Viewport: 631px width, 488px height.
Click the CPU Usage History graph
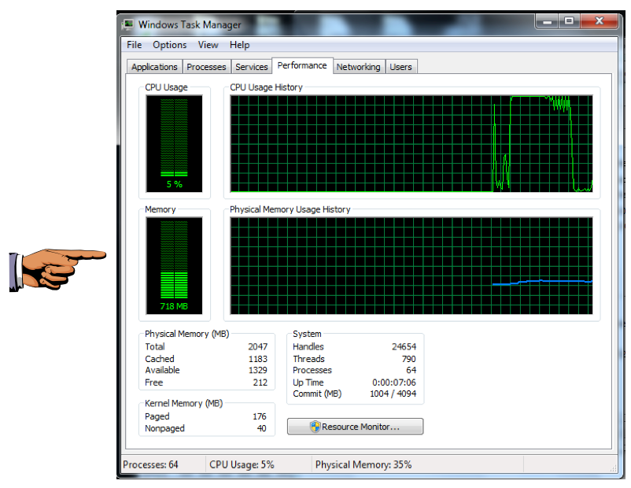[411, 144]
